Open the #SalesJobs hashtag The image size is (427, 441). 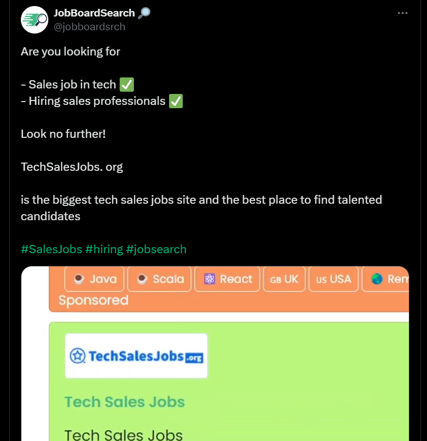51,249
